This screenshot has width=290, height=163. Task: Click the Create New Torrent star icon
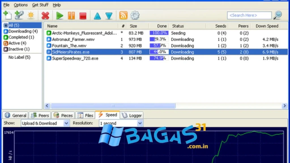pos(31,15)
